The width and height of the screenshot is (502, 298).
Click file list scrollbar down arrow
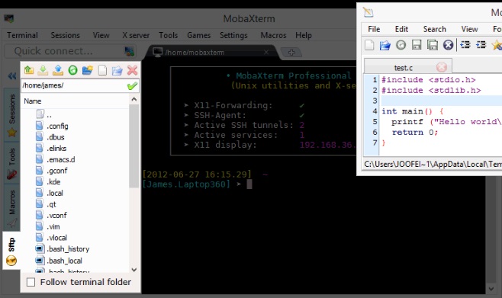[134, 270]
